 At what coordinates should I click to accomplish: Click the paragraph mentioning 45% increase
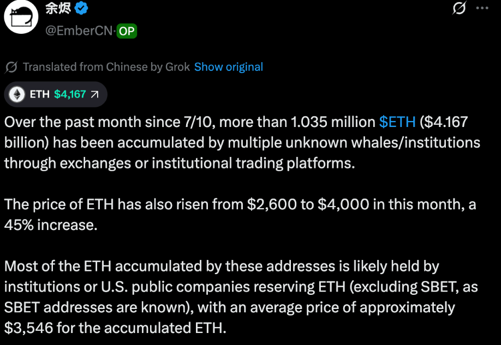click(x=240, y=215)
